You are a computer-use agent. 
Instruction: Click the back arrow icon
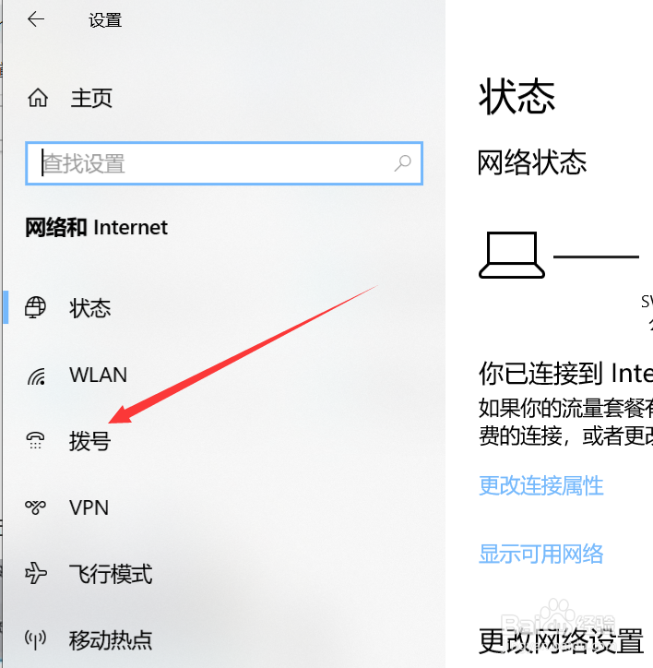pyautogui.click(x=36, y=19)
